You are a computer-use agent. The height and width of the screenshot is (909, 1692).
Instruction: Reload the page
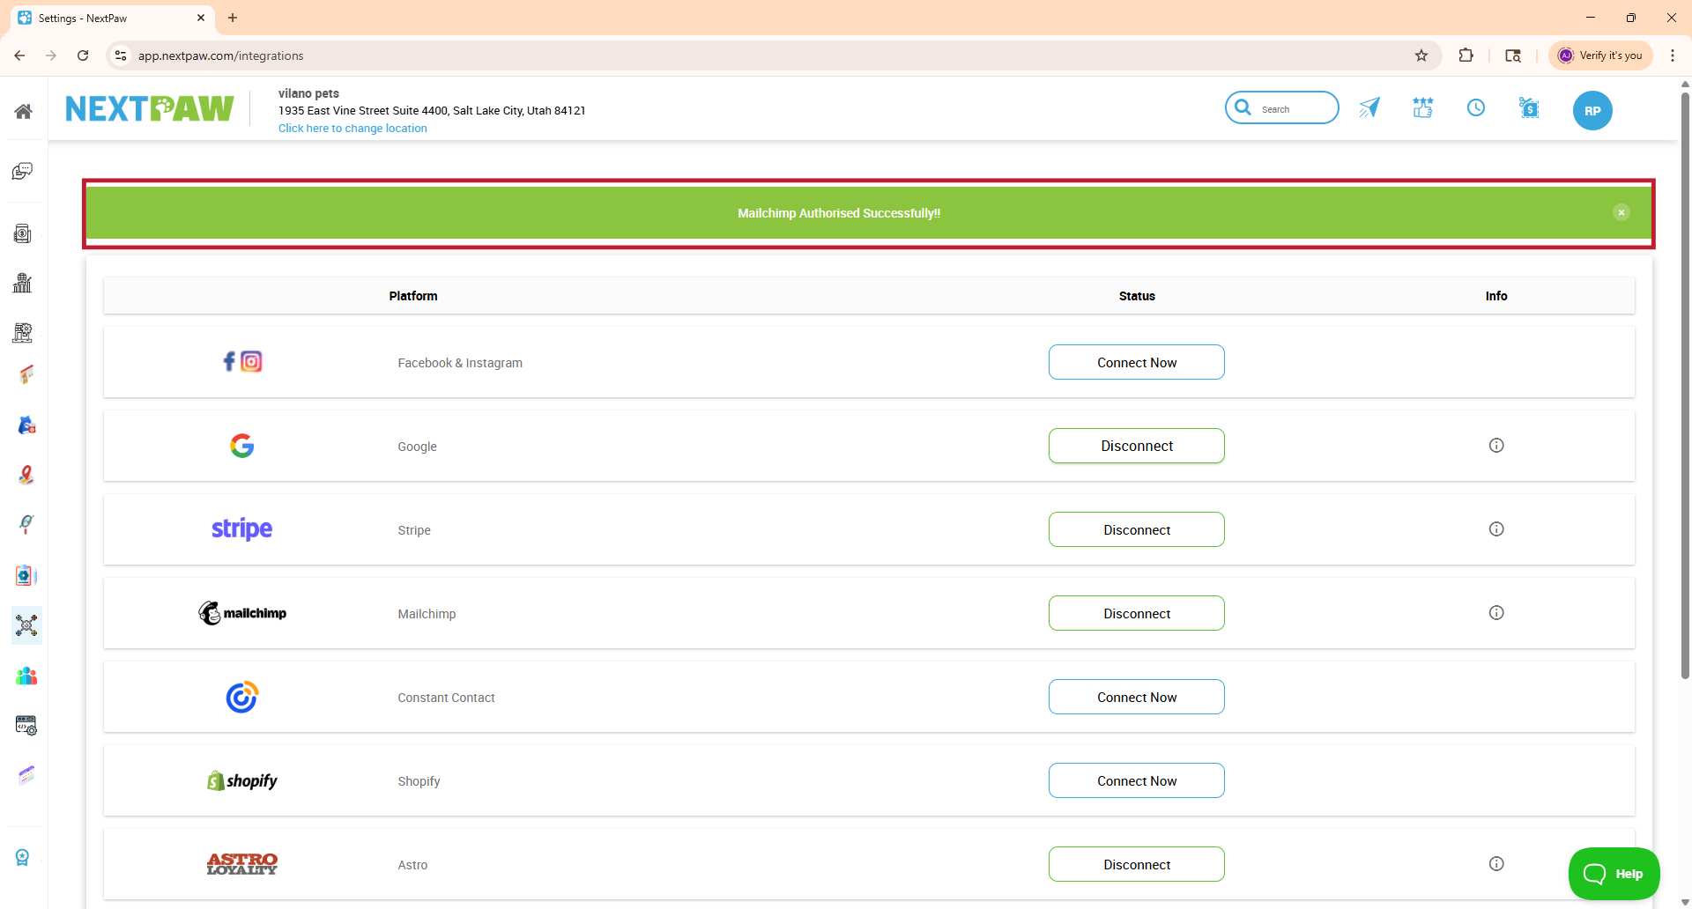(83, 55)
